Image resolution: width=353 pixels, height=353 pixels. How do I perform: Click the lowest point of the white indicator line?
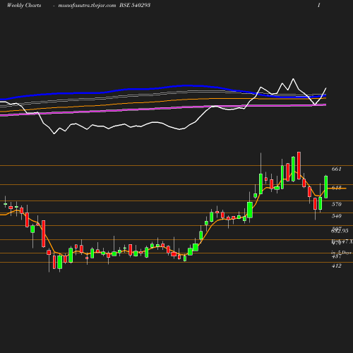54,133
